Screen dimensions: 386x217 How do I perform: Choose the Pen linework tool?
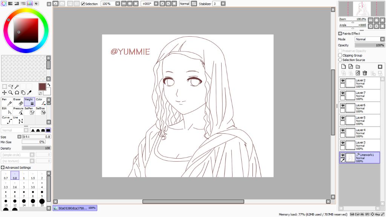(7, 102)
